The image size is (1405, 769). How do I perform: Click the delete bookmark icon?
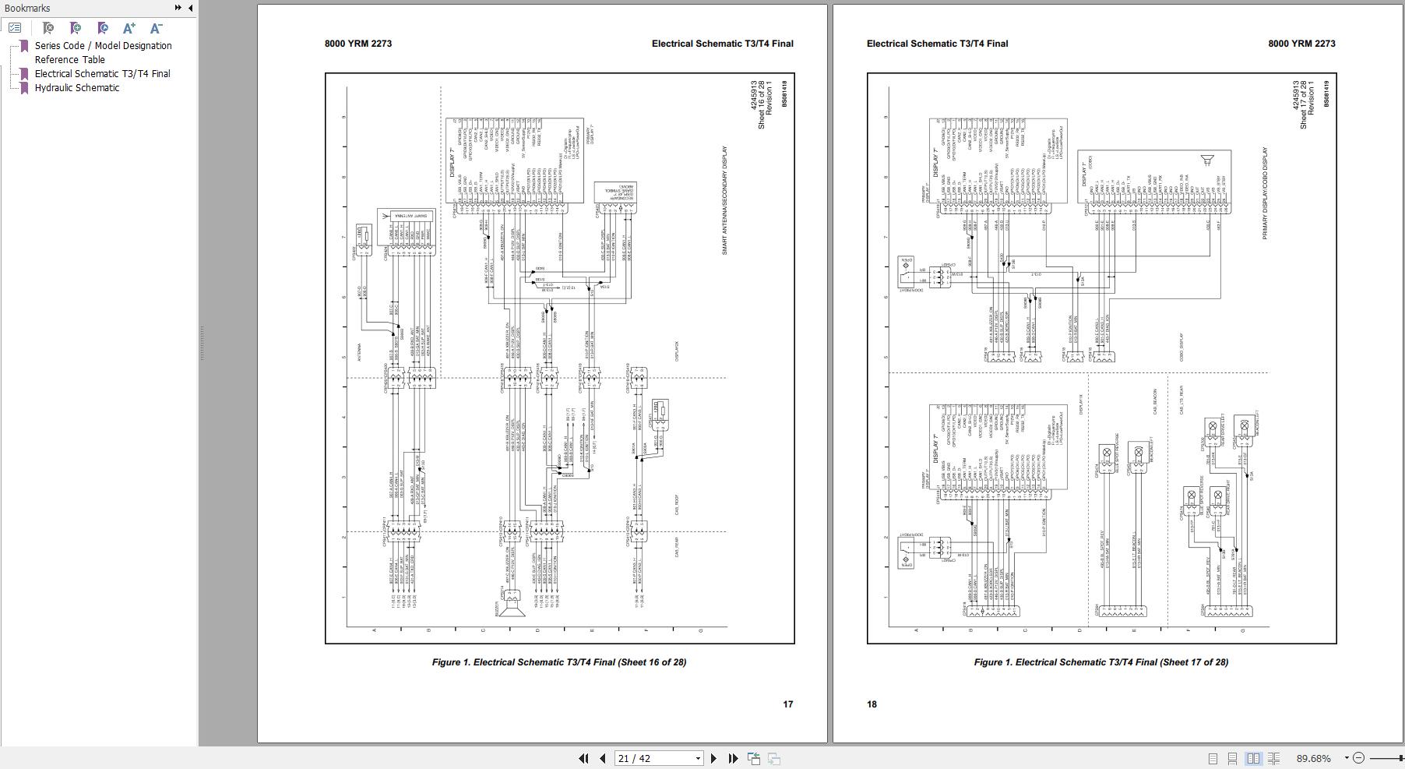point(48,28)
